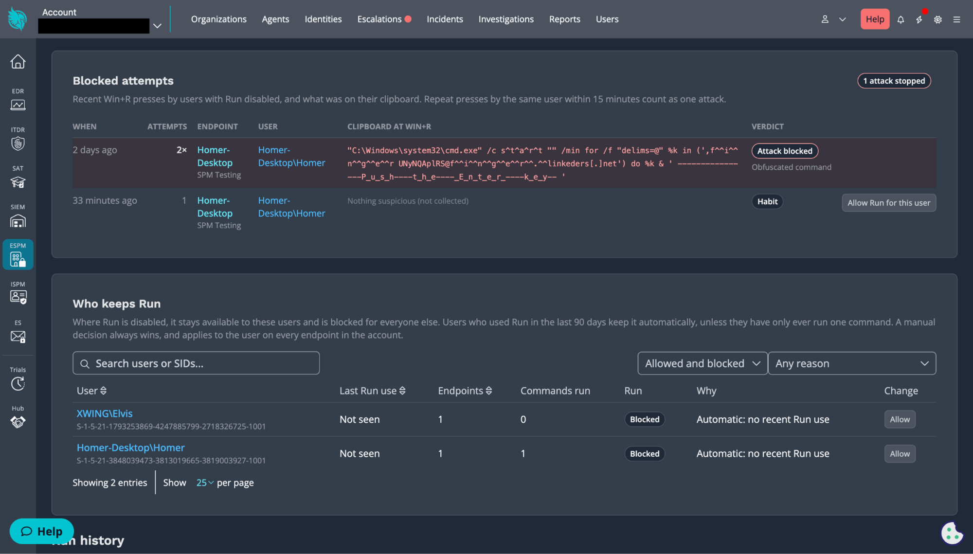
Task: Click the Habit verdict badge
Action: (767, 201)
